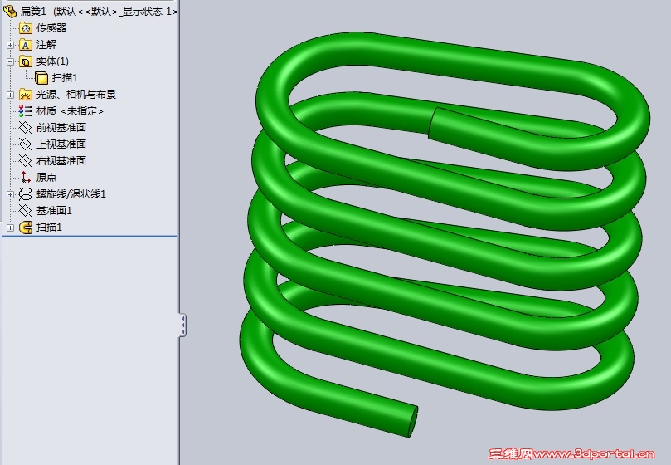Click the 上视基准面 plane icon
The height and width of the screenshot is (465, 671).
tap(25, 144)
